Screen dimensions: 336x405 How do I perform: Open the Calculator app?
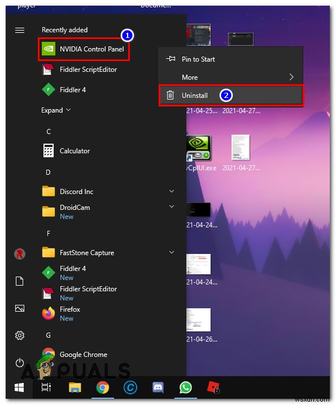tap(66, 151)
